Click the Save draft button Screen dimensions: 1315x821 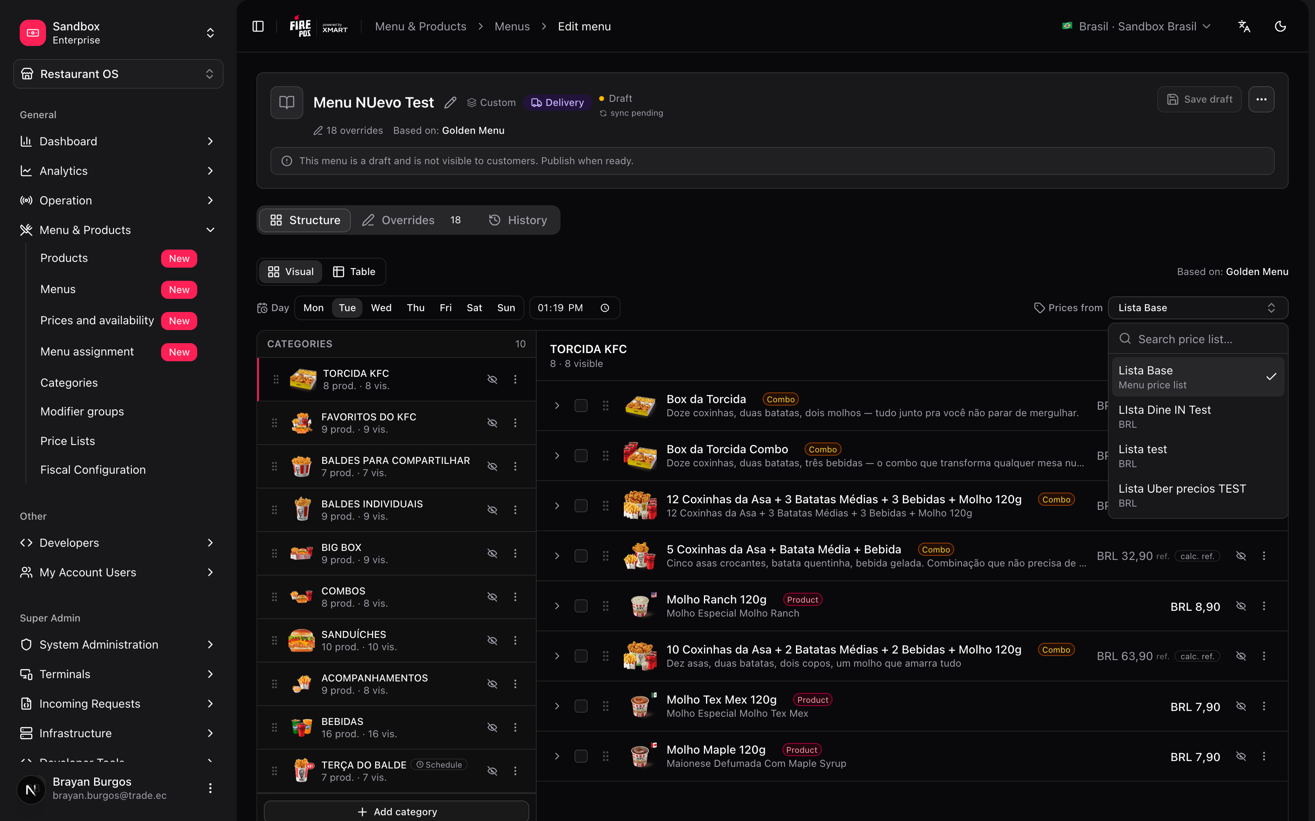click(1199, 99)
